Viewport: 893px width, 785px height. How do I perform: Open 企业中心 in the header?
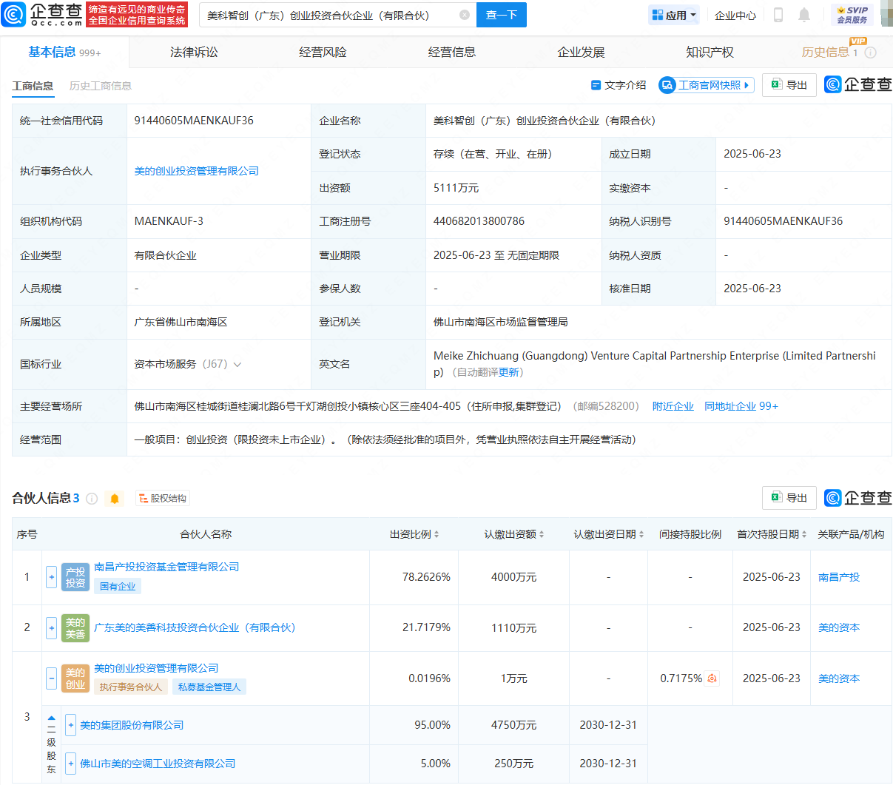(x=735, y=15)
